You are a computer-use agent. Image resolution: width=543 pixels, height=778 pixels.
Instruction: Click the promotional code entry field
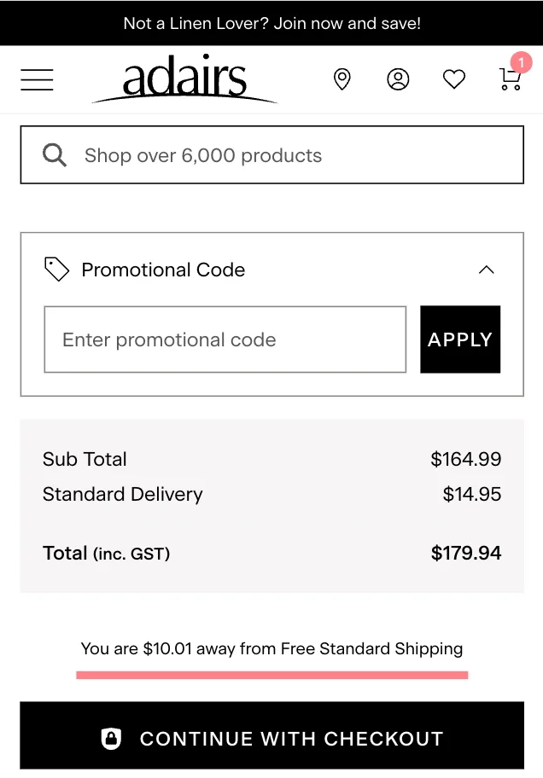tap(225, 339)
